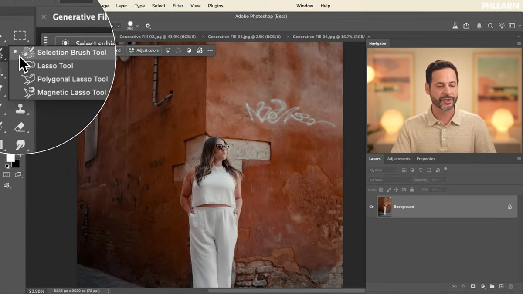Reset default foreground and background colors
Screen dimensions: 523x294
tap(7, 166)
